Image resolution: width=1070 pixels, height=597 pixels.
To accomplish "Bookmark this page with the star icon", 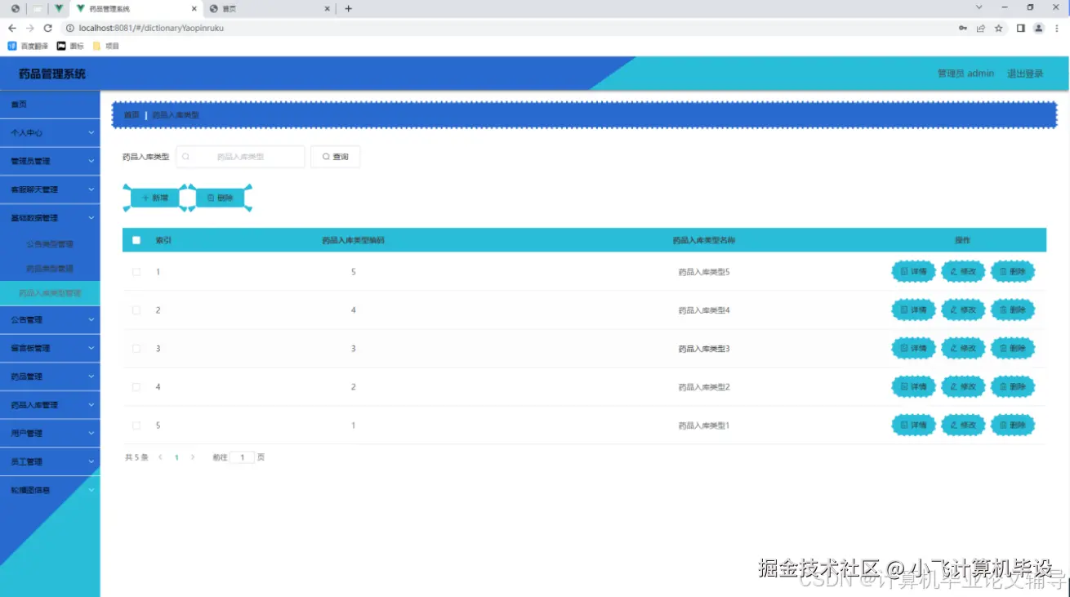I will (x=998, y=28).
